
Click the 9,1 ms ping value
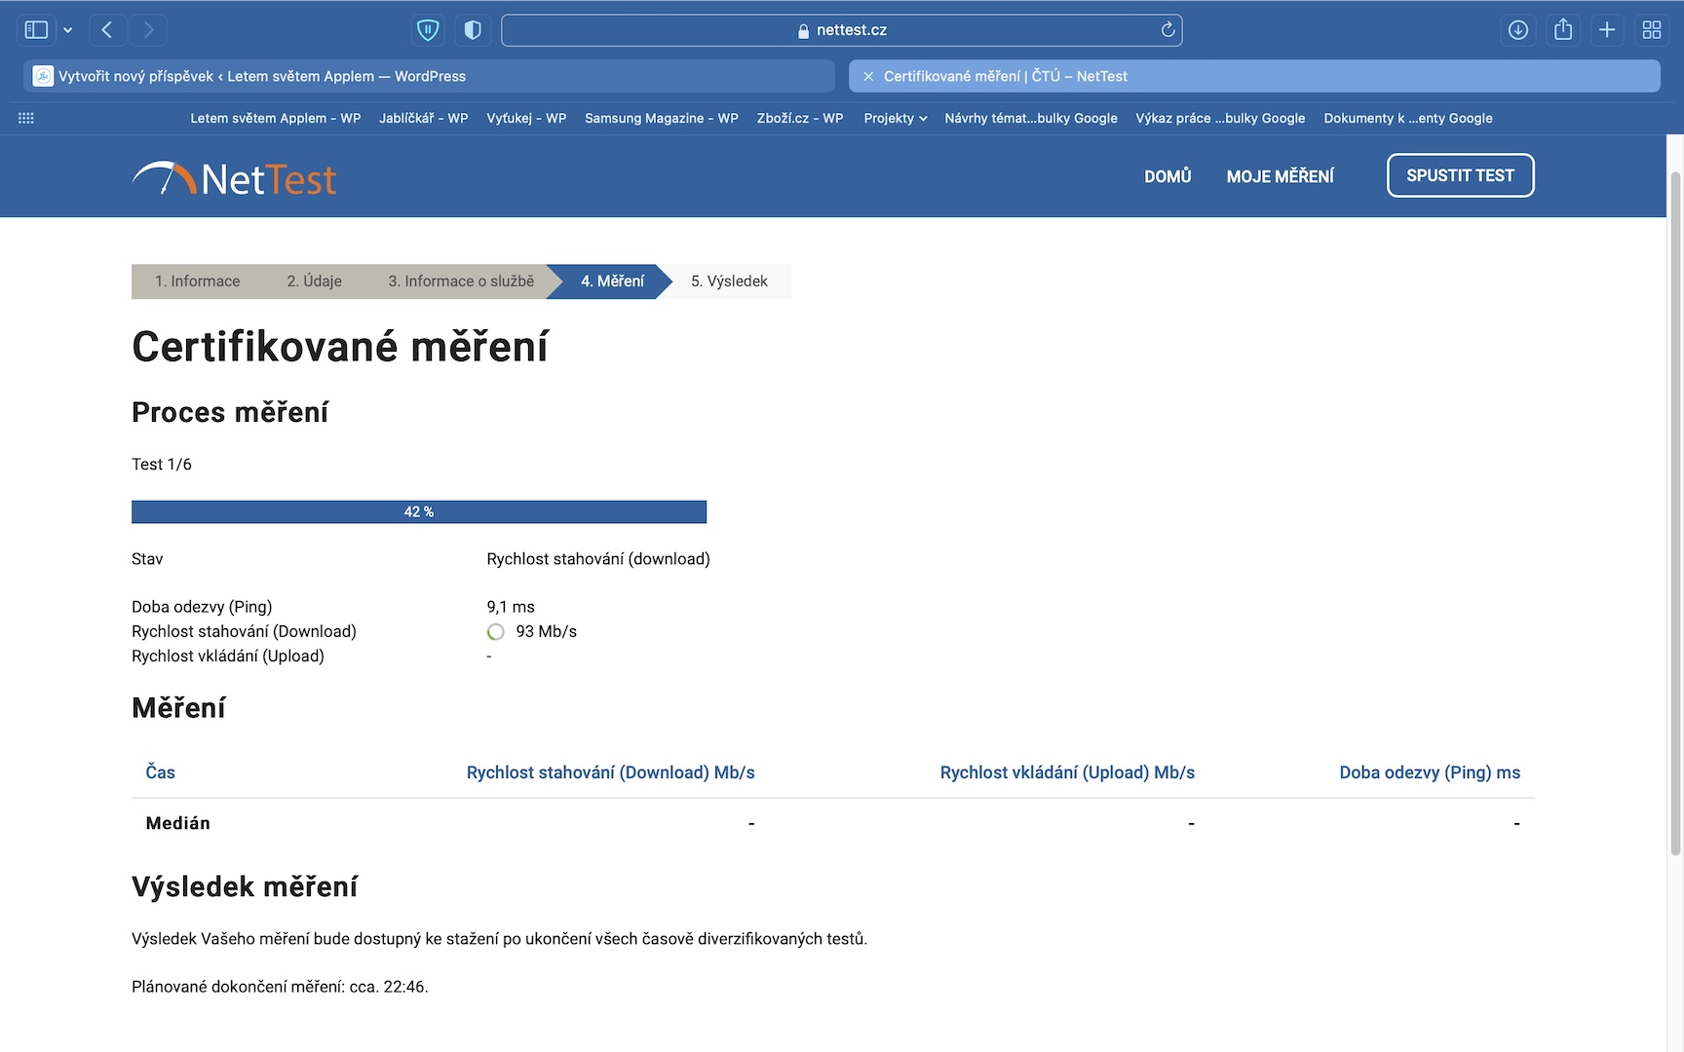pyautogui.click(x=511, y=607)
